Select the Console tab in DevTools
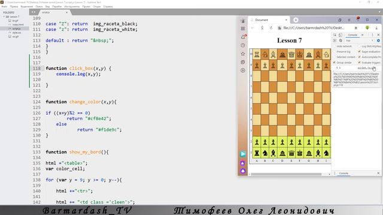Screen dimensions: 383x215 (352, 35)
